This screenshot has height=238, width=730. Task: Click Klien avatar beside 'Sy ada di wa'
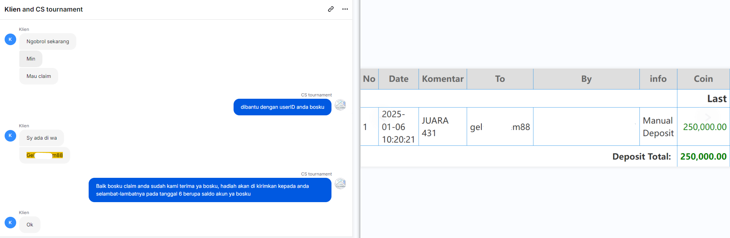(10, 136)
